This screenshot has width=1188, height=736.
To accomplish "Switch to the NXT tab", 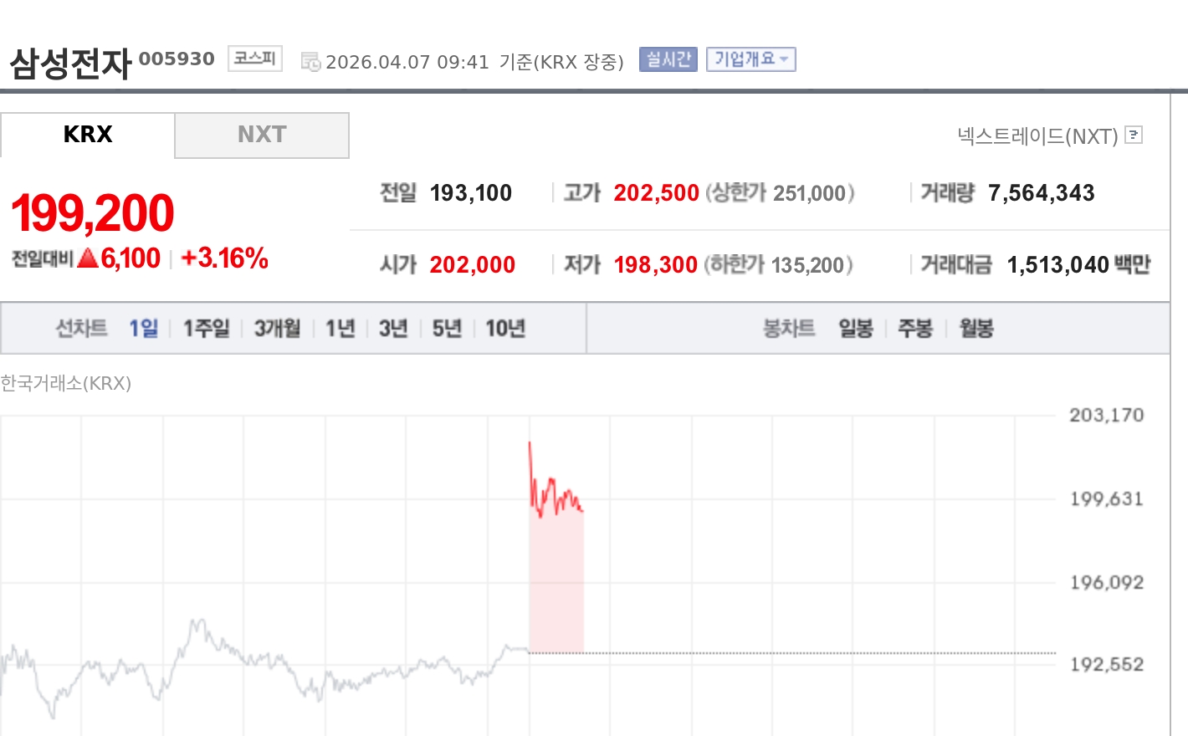I will (x=261, y=135).
